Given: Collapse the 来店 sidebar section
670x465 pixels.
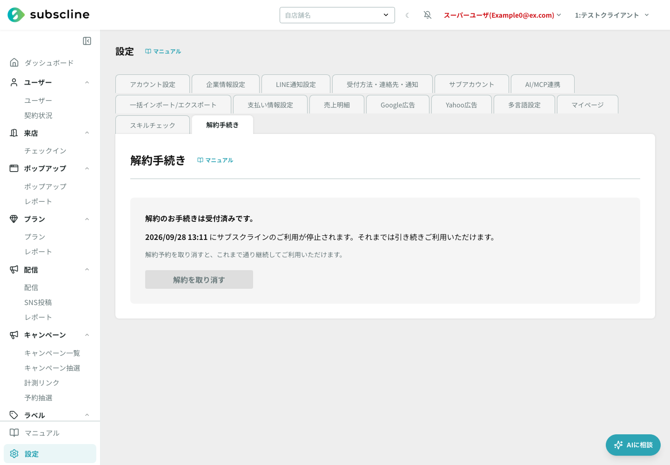Looking at the screenshot, I should tap(87, 133).
